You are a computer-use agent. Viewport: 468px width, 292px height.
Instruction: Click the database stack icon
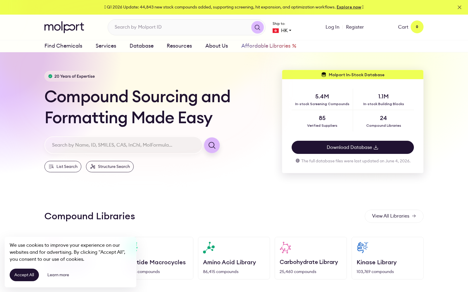click(324, 75)
